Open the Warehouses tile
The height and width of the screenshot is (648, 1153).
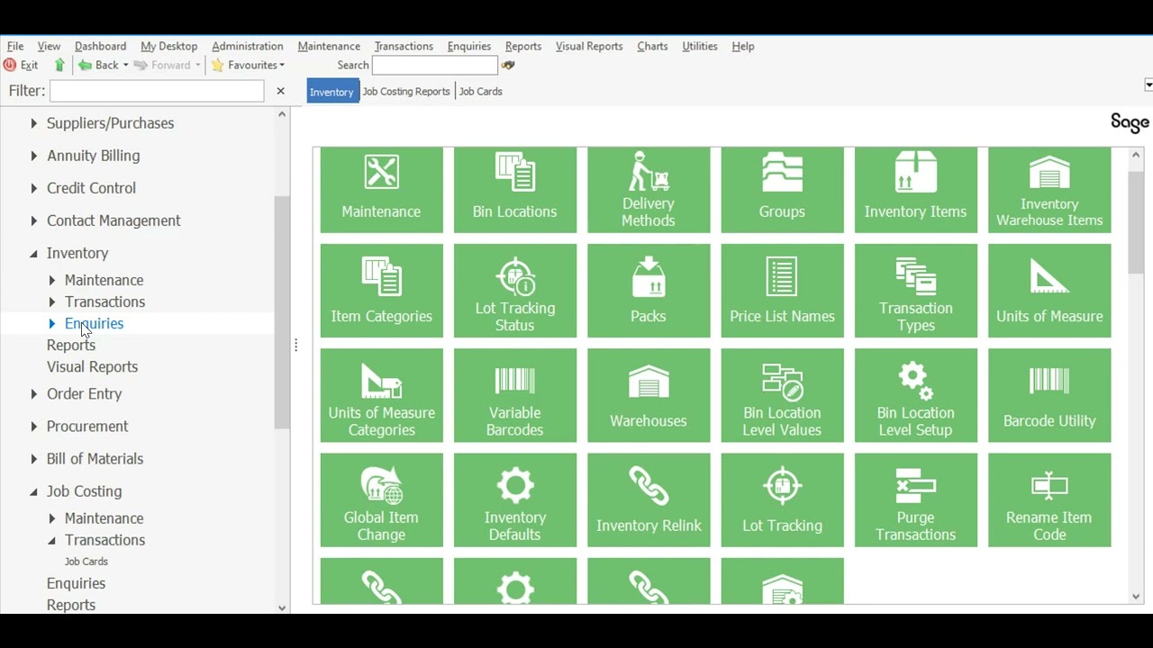coord(649,395)
